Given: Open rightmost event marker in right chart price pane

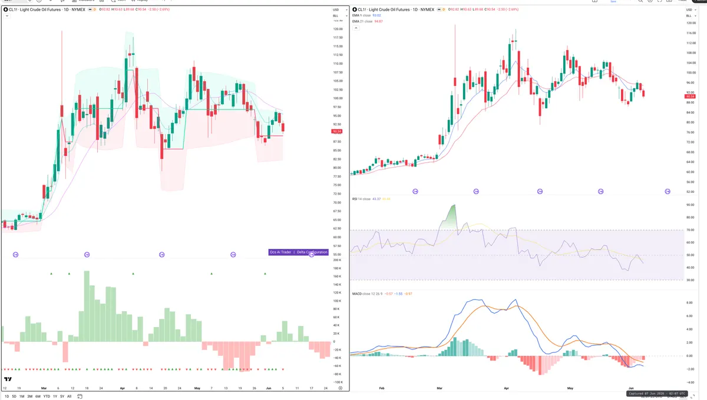Looking at the screenshot, I should (x=668, y=191).
